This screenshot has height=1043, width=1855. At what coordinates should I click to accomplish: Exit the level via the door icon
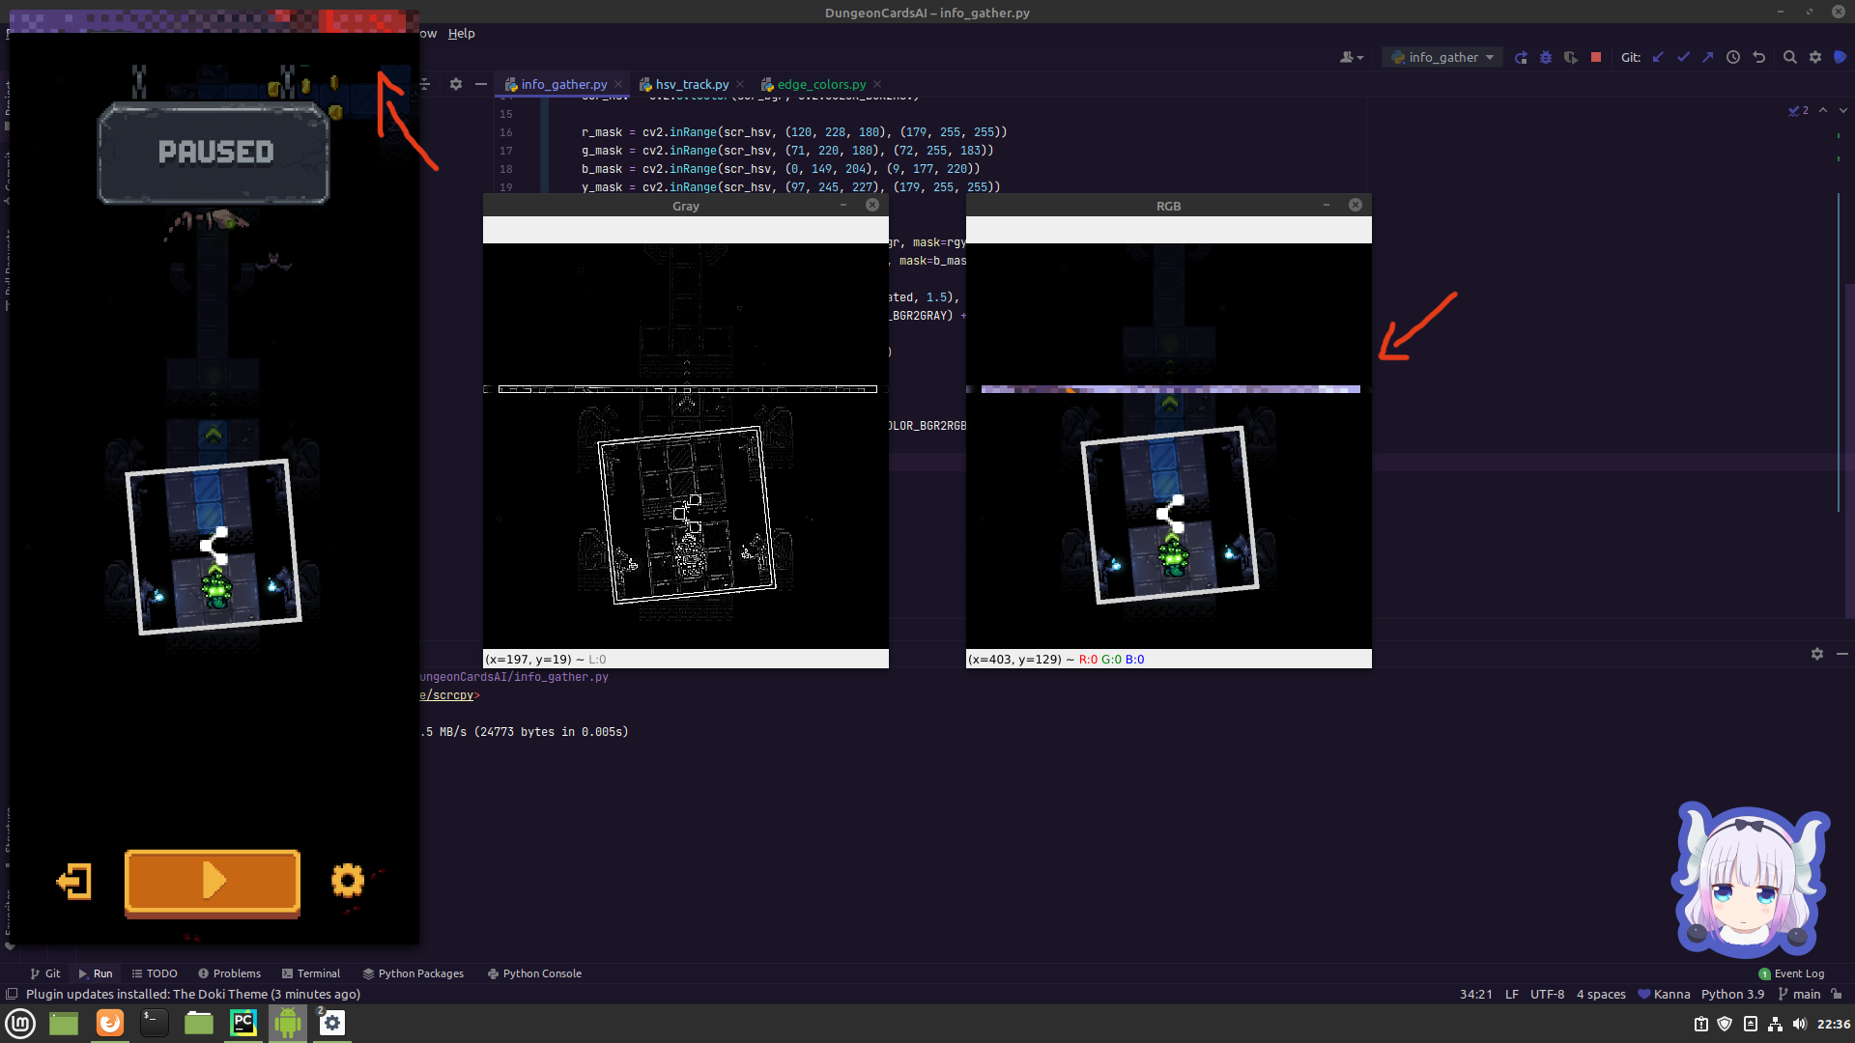point(74,881)
